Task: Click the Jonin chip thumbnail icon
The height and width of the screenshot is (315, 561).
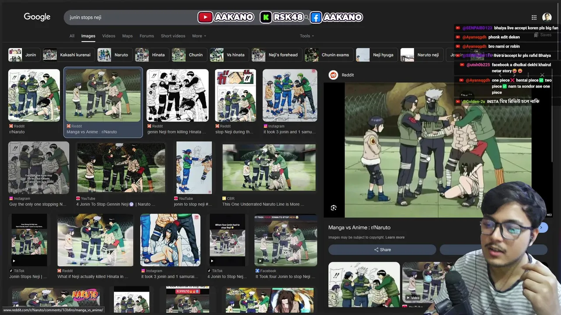Action: pos(15,55)
